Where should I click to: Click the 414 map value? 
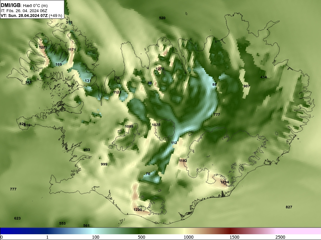pos(264,77)
